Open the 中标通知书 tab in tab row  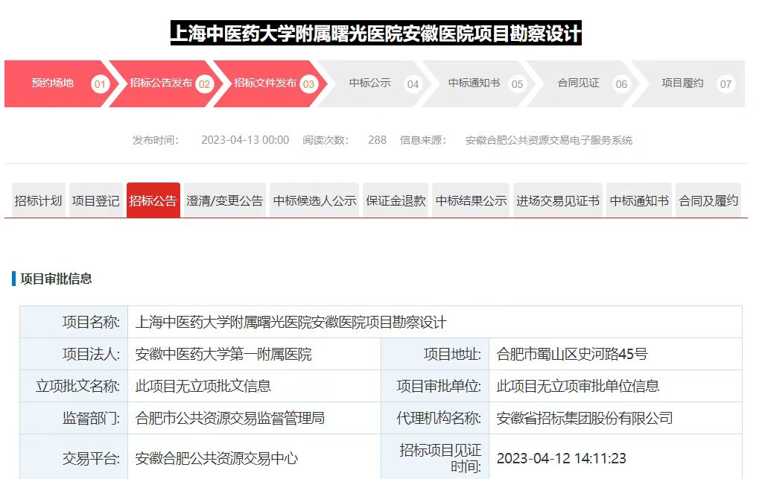click(639, 200)
